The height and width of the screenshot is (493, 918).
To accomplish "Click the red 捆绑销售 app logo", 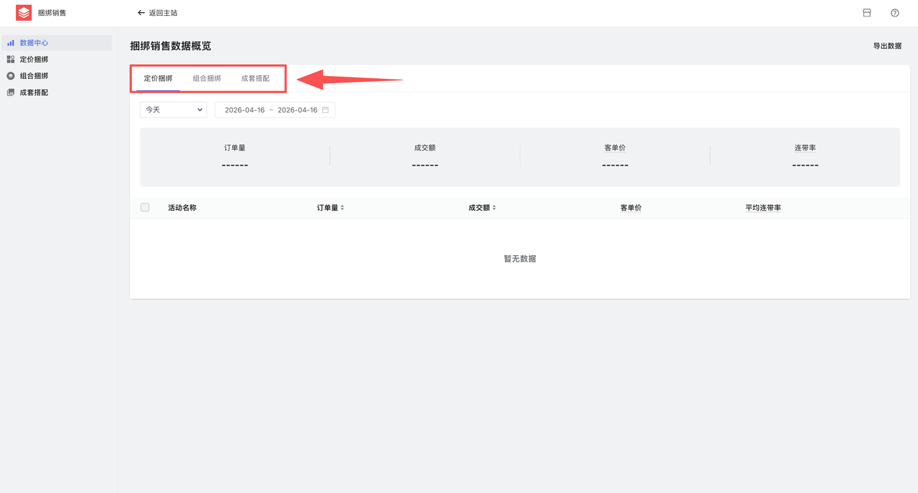I will tap(23, 12).
